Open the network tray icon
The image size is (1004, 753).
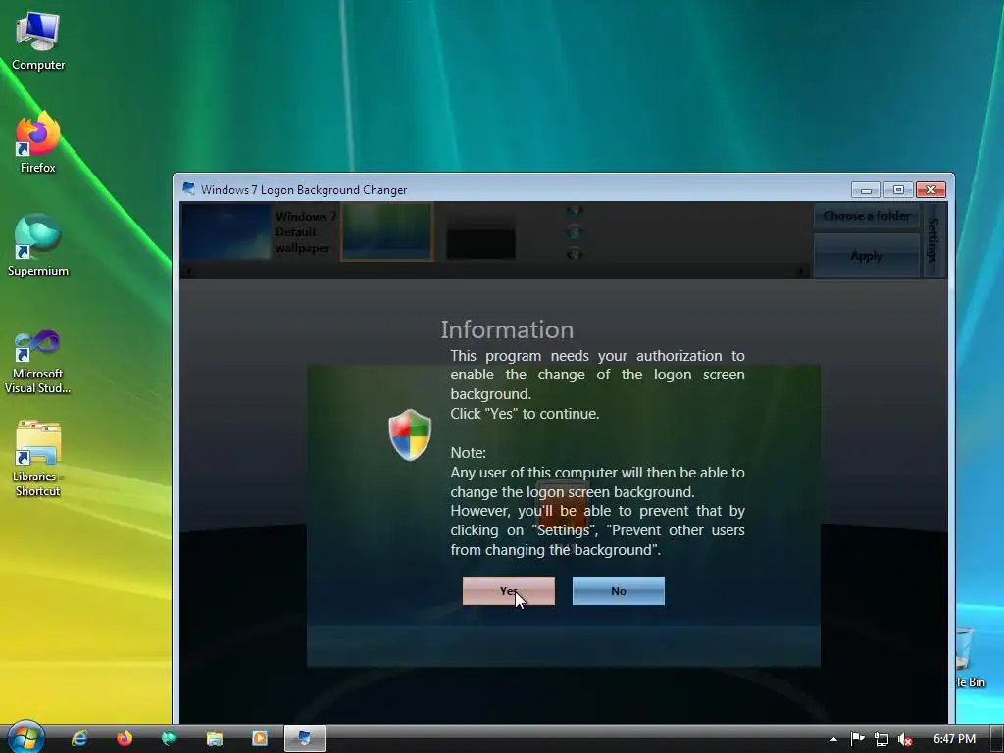tap(881, 739)
